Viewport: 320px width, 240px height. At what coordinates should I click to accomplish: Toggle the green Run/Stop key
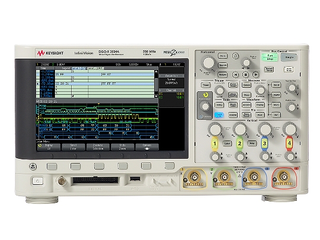270,57
